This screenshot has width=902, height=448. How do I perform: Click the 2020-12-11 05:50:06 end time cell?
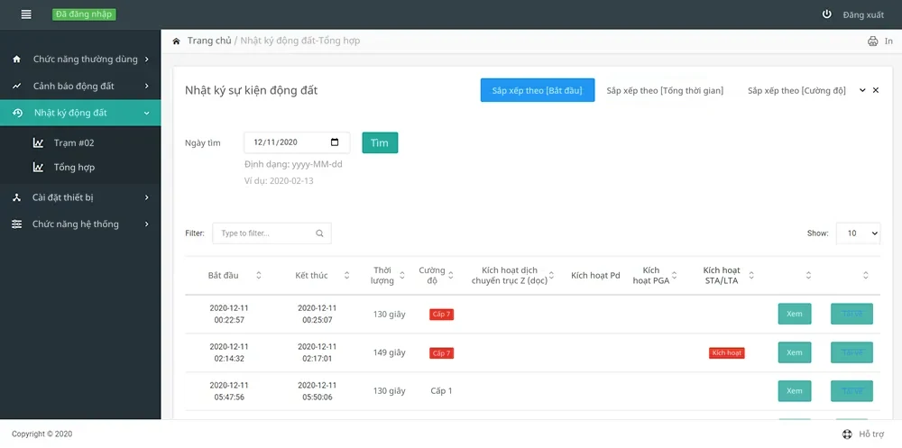pyautogui.click(x=317, y=391)
